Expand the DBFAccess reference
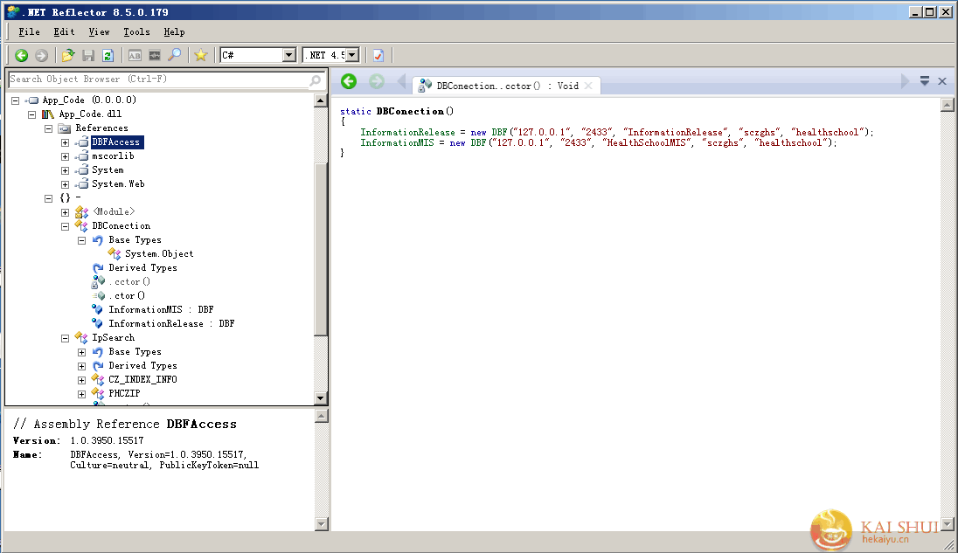This screenshot has width=958, height=553. click(66, 142)
